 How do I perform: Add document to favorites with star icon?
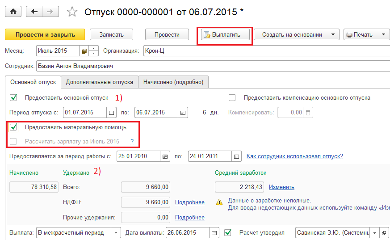71,12
